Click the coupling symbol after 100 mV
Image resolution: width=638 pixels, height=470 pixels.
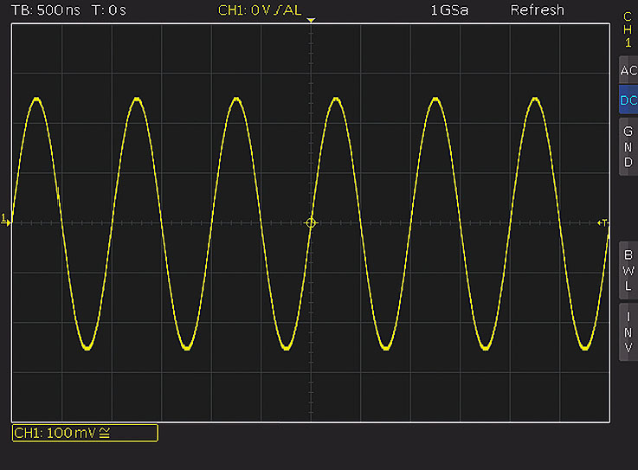(x=103, y=433)
